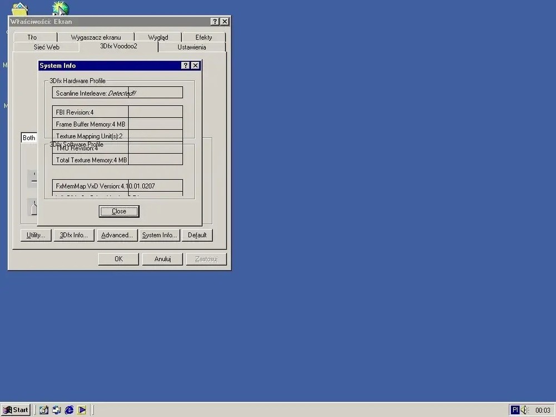
Task: Click the Show Desktop quick launch icon
Action: pos(43,410)
